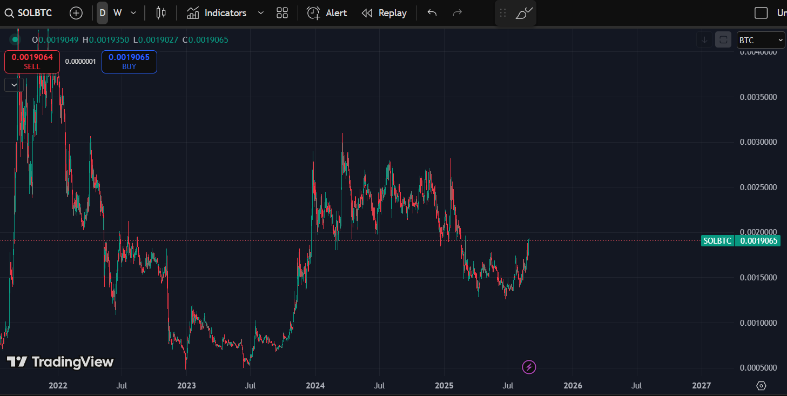Screen dimensions: 787x396
Task: Click the 2022 time axis label
Action: pyautogui.click(x=58, y=386)
